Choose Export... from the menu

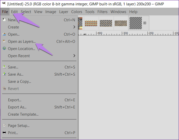click(39, 100)
